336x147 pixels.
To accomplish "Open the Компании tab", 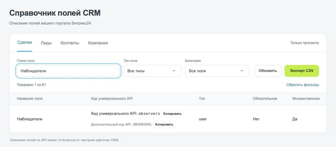I will [x=98, y=43].
